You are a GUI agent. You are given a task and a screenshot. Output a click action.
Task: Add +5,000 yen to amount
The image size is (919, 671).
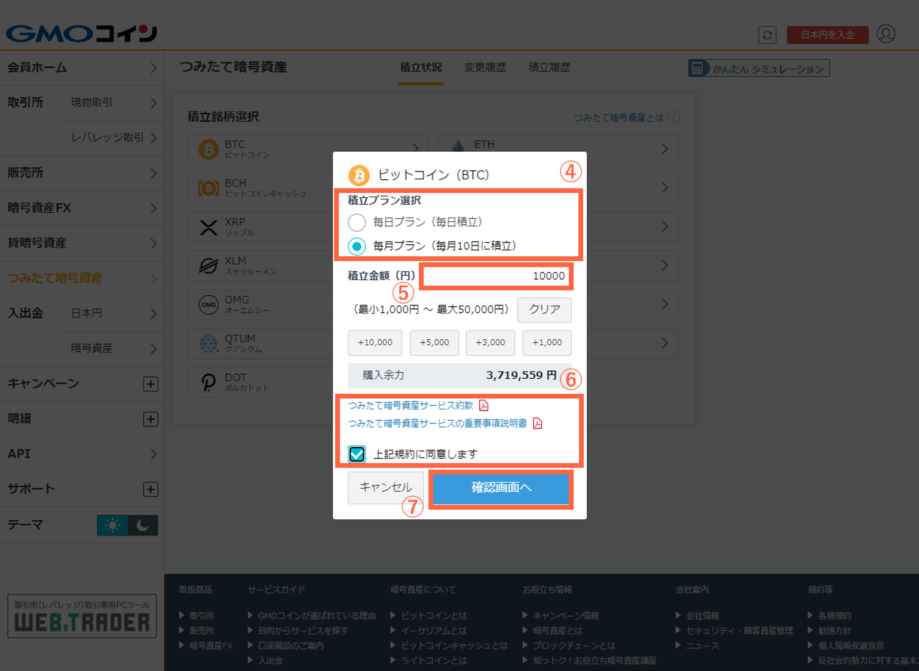click(434, 343)
